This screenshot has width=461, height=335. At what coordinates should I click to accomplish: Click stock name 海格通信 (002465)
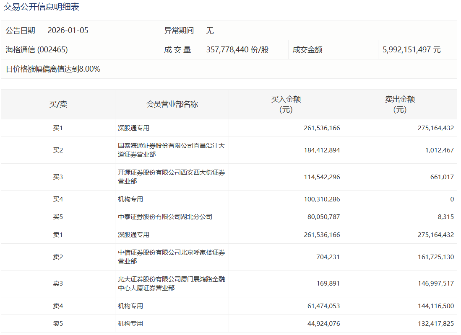point(36,50)
